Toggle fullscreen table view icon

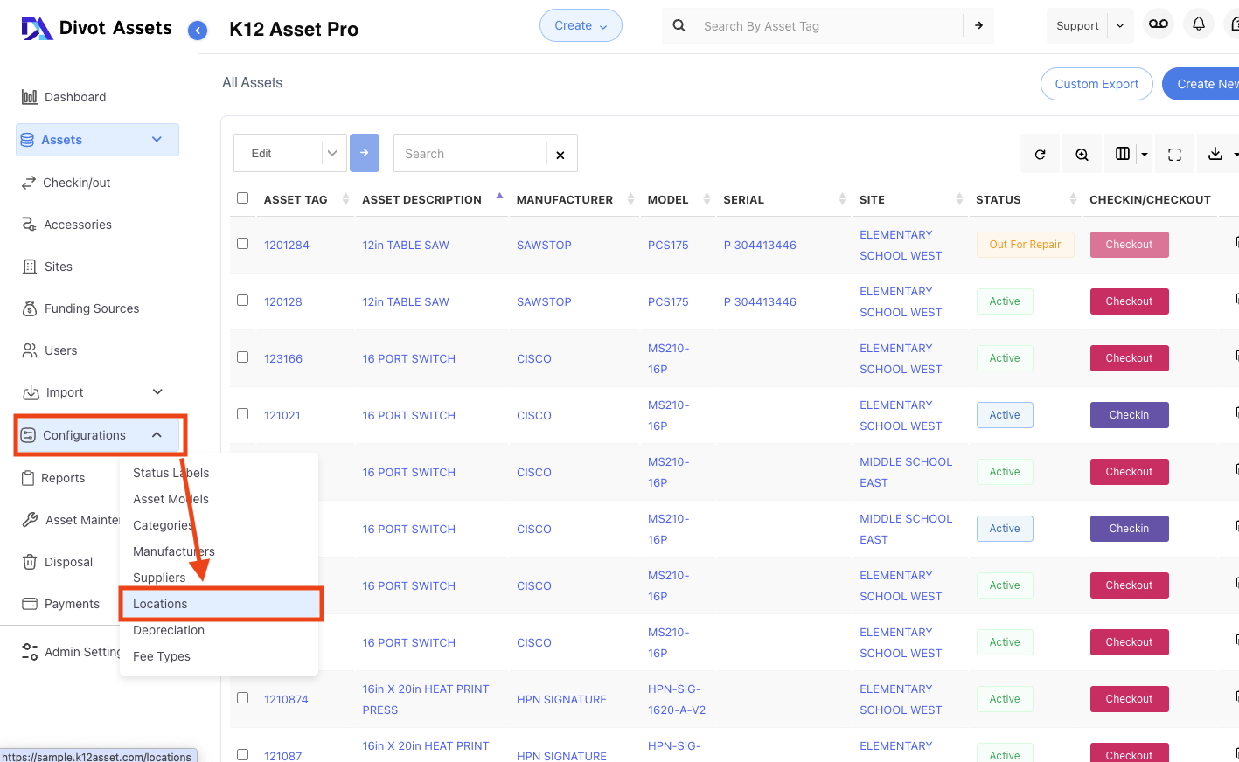pyautogui.click(x=1174, y=155)
